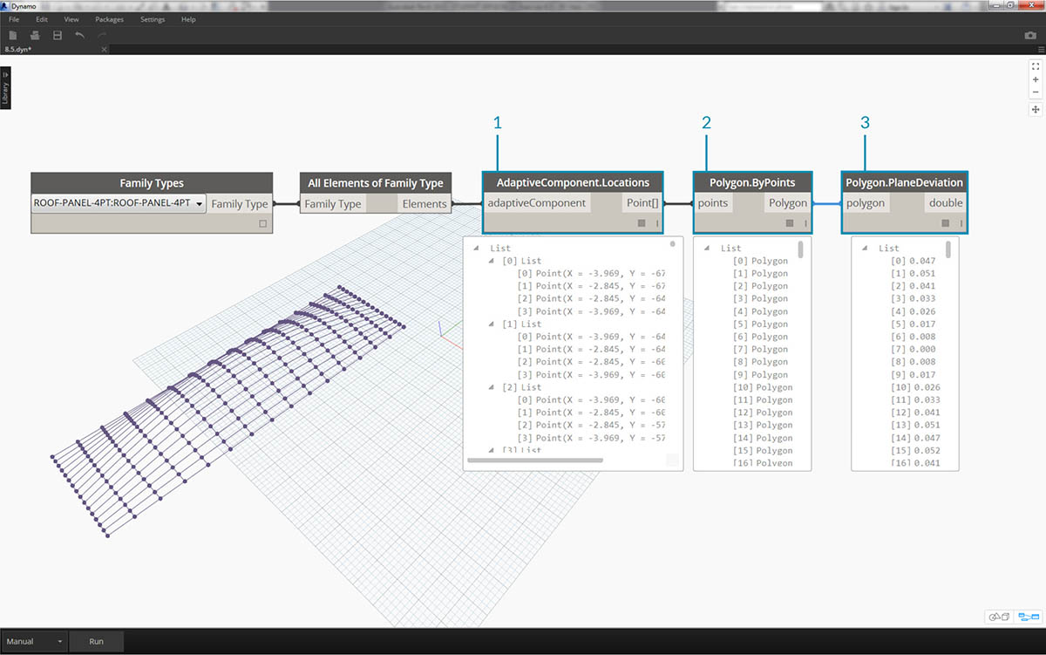Screen dimensions: 1046x655
Task: Close the 8.5.dyn workspace tab
Action: pos(104,50)
